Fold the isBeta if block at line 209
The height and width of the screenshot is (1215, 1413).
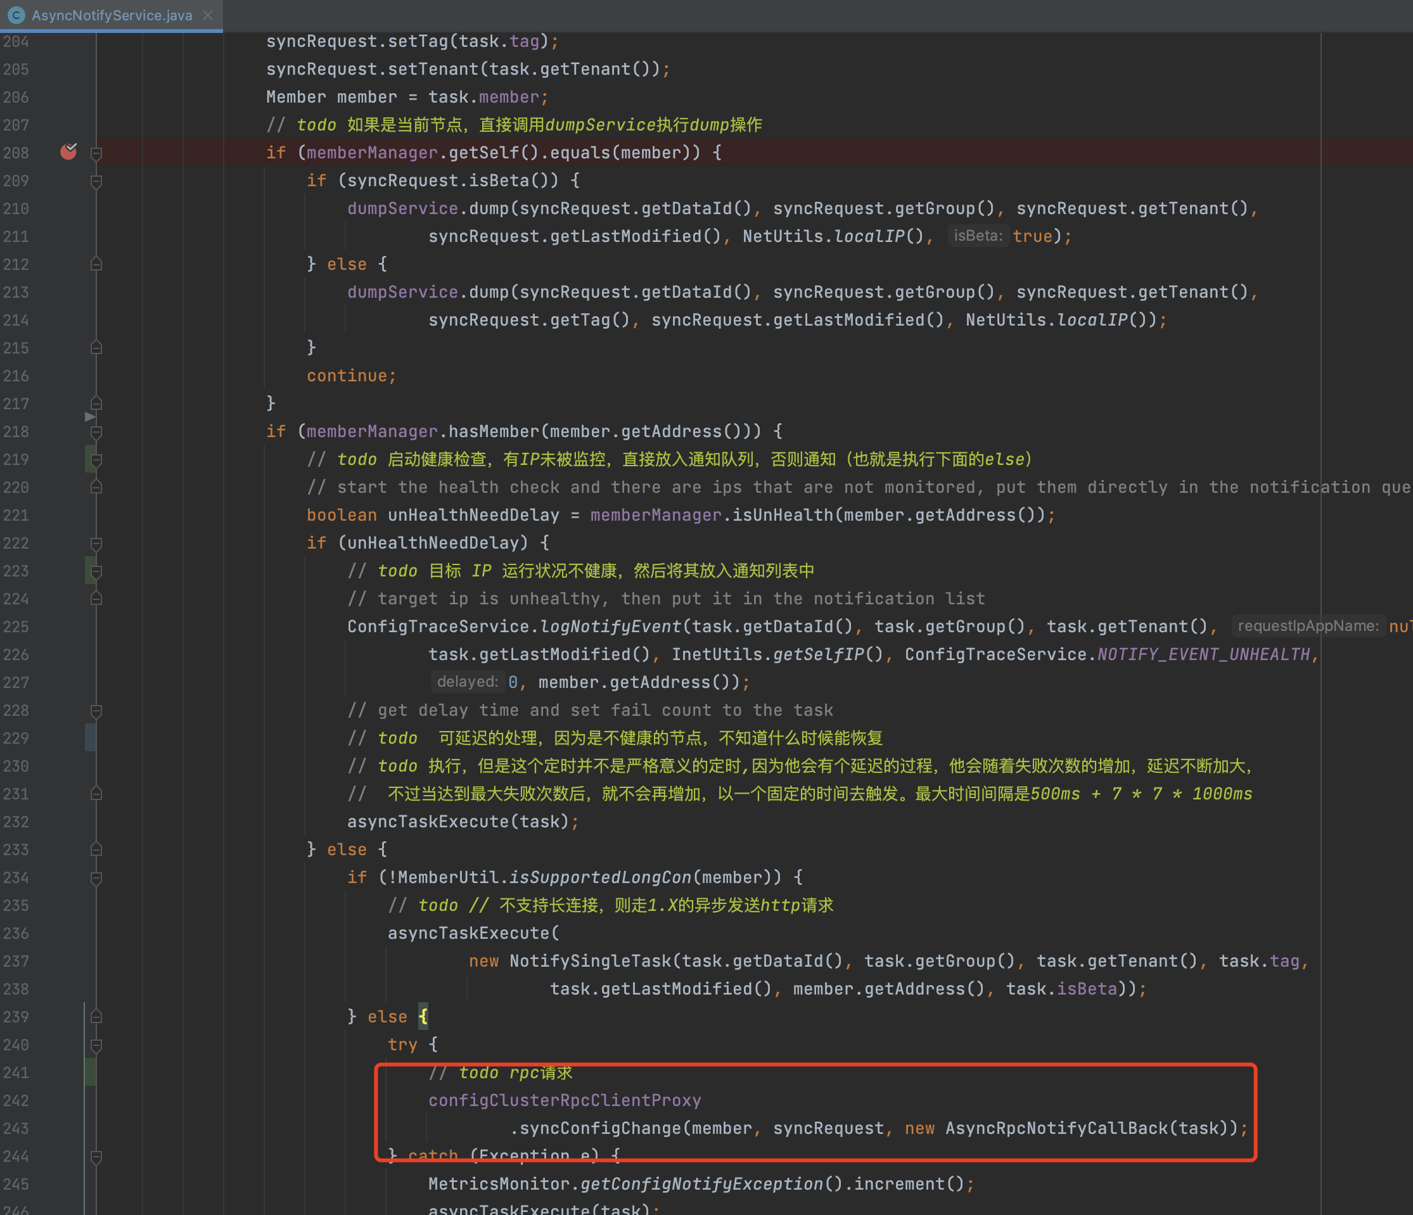point(96,181)
